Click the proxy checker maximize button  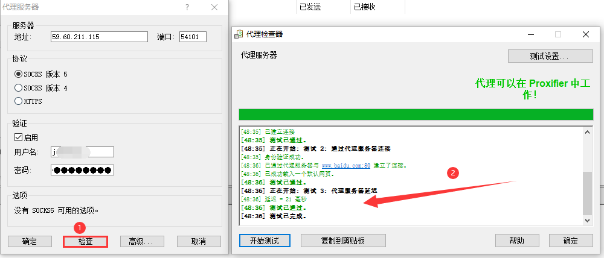click(558, 34)
